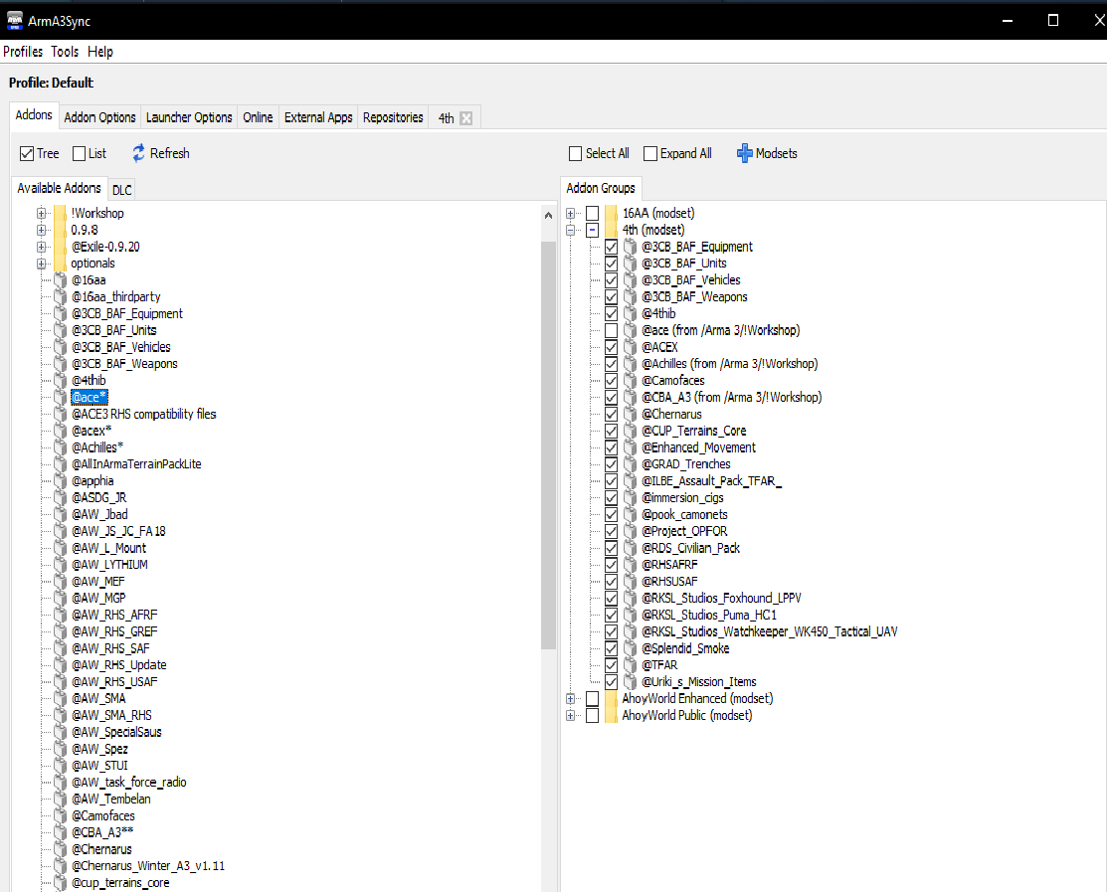Click the addon icon beside @AW_RHS_USAF

pyautogui.click(x=61, y=682)
